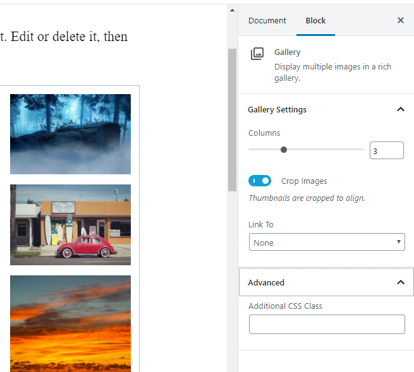Focus the Additional CSS Class field
This screenshot has height=372, width=414.
tap(327, 324)
